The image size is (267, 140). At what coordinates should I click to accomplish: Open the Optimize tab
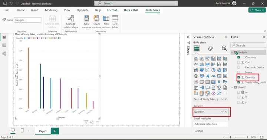point(82,10)
